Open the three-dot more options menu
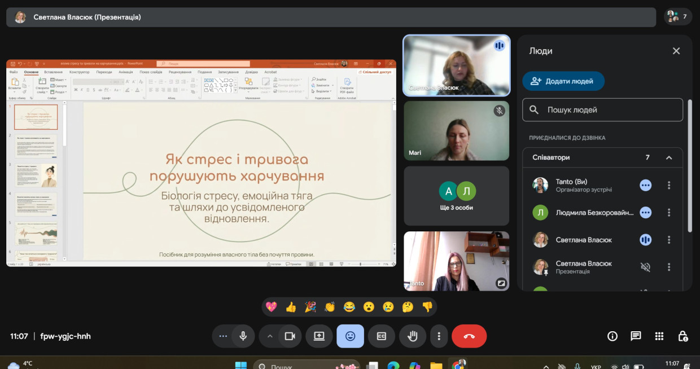700x369 pixels. click(x=439, y=336)
